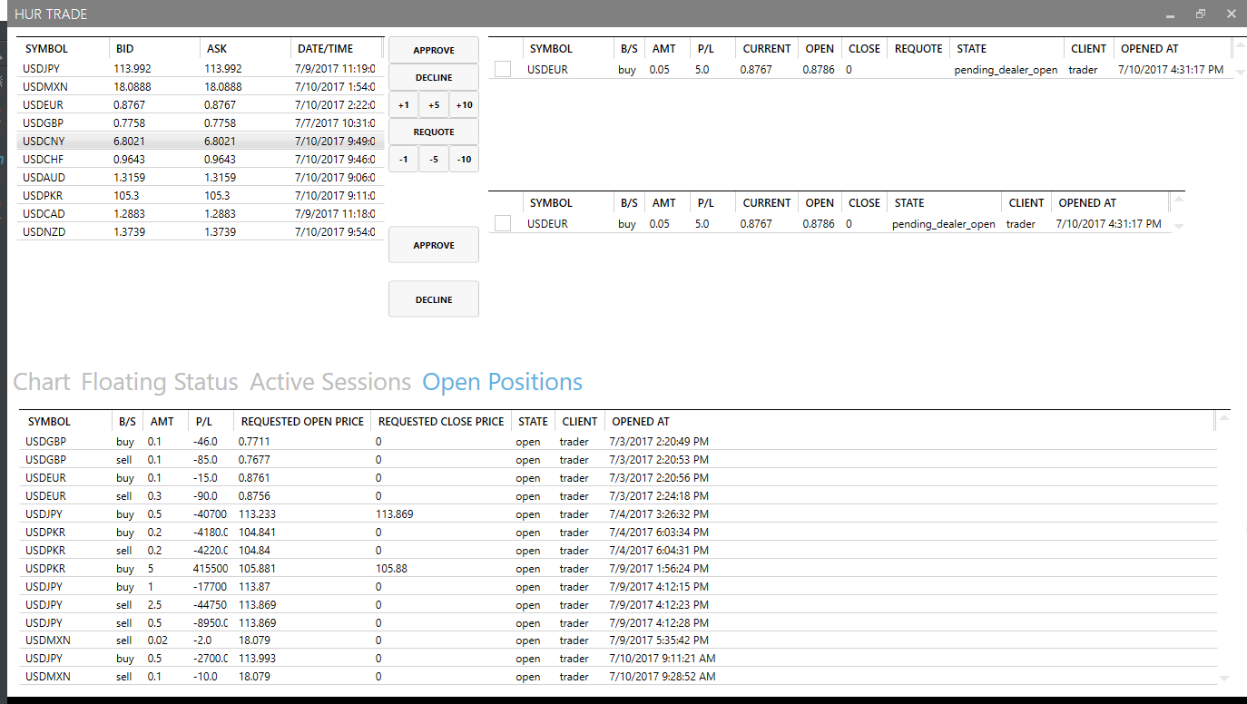
Task: Add +1 to the requote price
Action: coord(404,105)
